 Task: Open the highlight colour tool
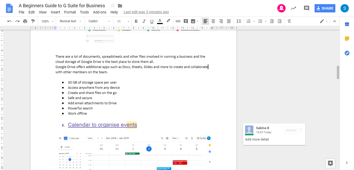(168, 21)
